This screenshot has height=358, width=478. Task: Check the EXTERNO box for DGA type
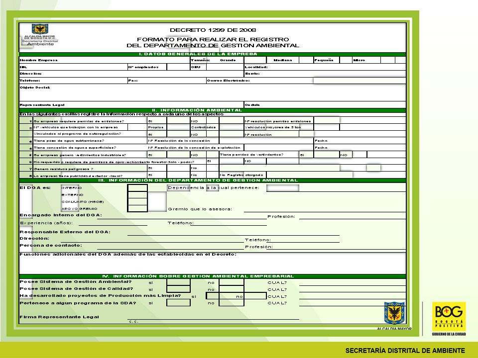[137, 195]
